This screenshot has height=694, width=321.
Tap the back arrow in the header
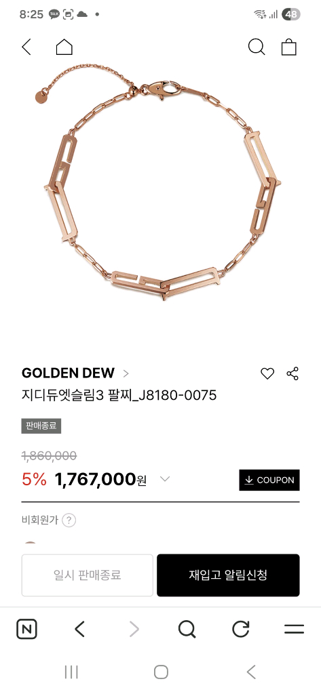26,47
